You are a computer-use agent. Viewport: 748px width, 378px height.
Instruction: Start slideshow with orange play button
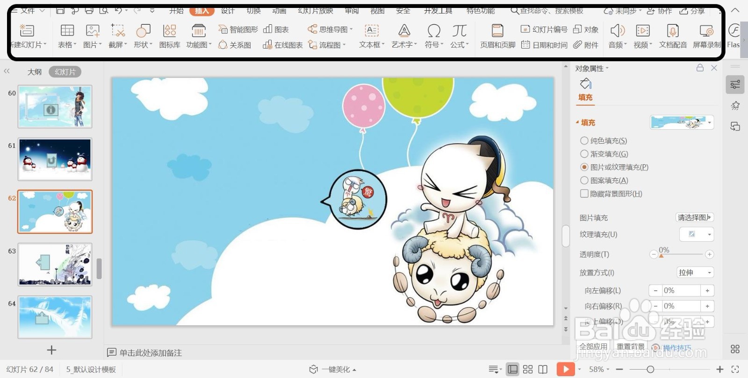pyautogui.click(x=566, y=370)
